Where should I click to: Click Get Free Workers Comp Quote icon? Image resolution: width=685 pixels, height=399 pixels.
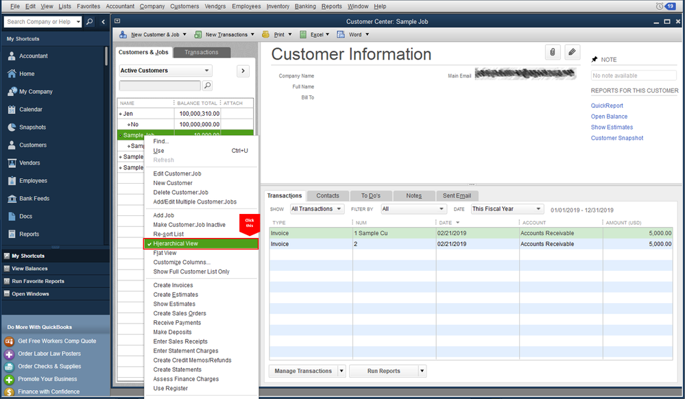(10, 341)
